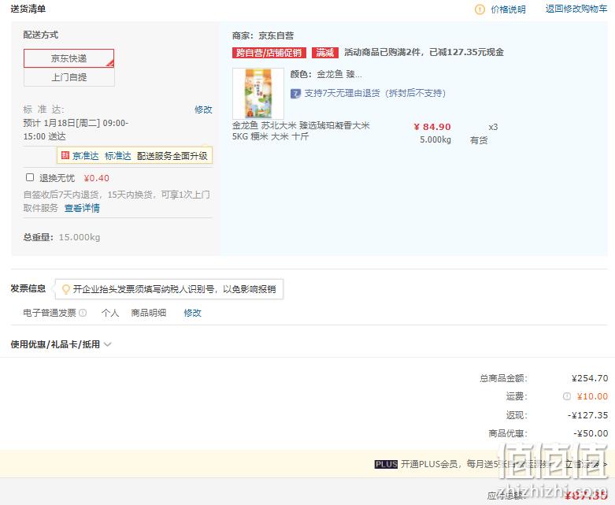
Task: Click the 价格说明 warning icon
Action: (480, 9)
